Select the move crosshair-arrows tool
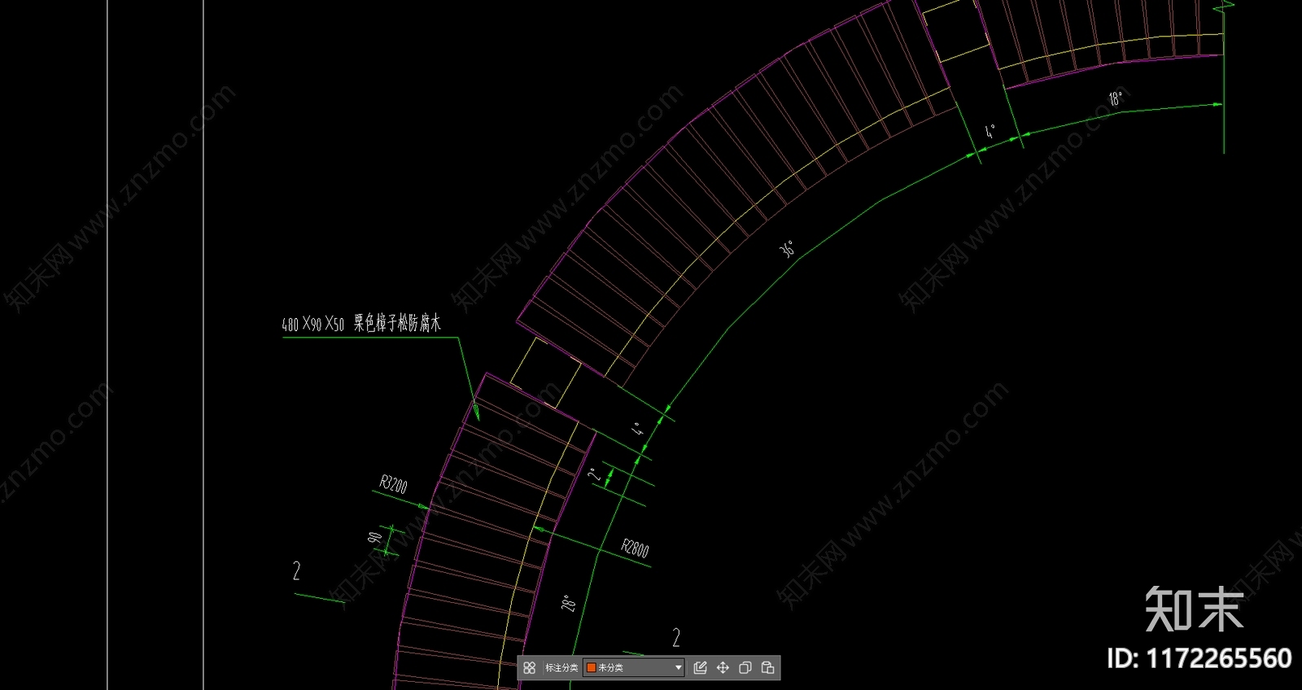Viewport: 1302px width, 690px height. click(x=723, y=668)
